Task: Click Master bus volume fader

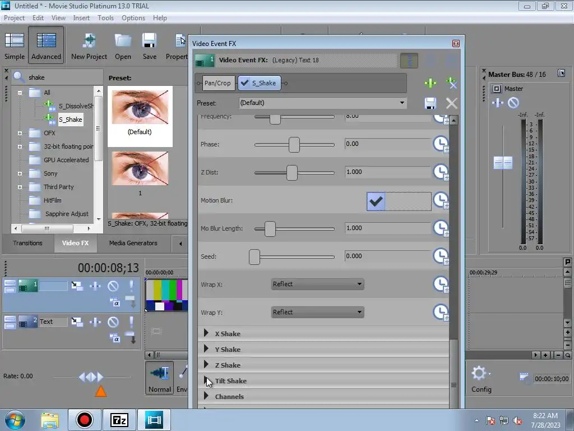Action: (503, 163)
